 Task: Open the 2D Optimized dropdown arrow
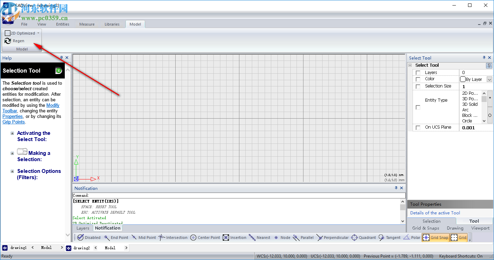click(38, 33)
